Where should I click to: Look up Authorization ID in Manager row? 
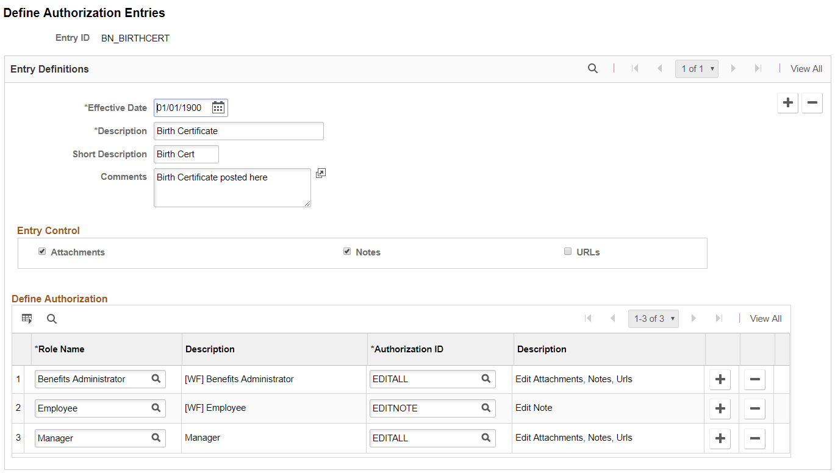486,438
